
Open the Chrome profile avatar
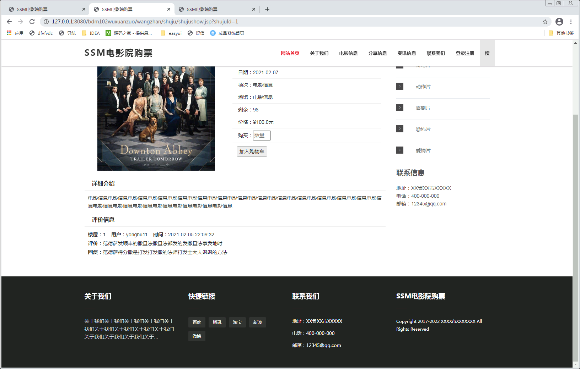(x=559, y=22)
